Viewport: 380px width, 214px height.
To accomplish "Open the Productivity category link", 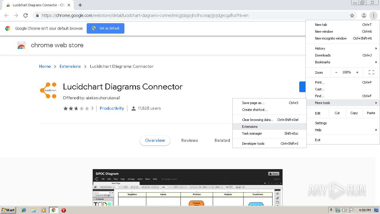I will pyautogui.click(x=112, y=108).
